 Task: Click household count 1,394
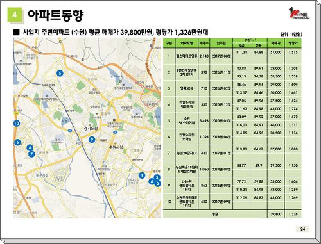[204, 137]
